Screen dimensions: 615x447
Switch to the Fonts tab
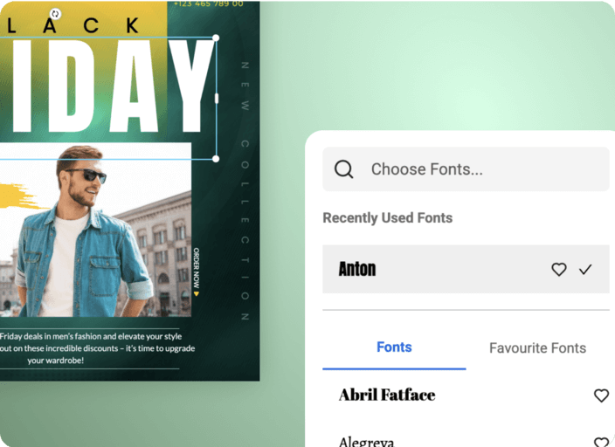(x=394, y=347)
